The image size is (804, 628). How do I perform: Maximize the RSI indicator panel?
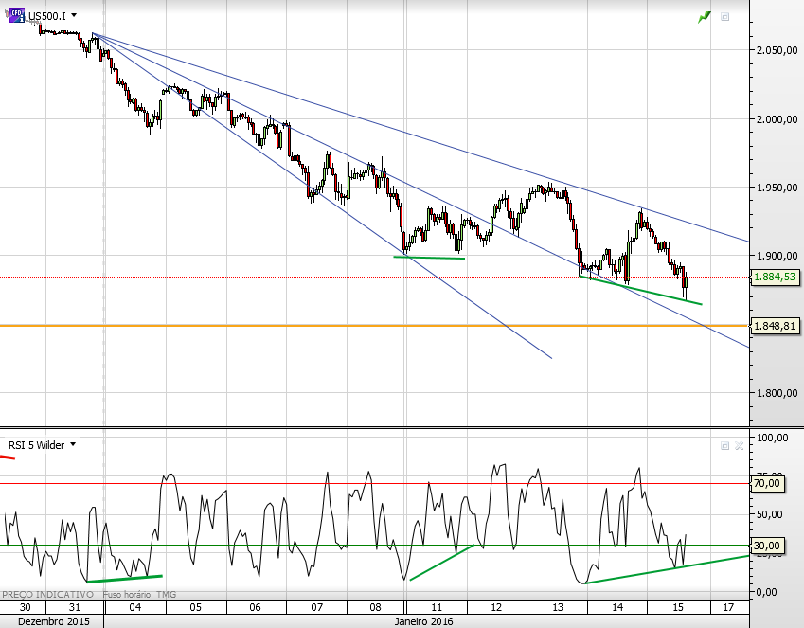(725, 445)
